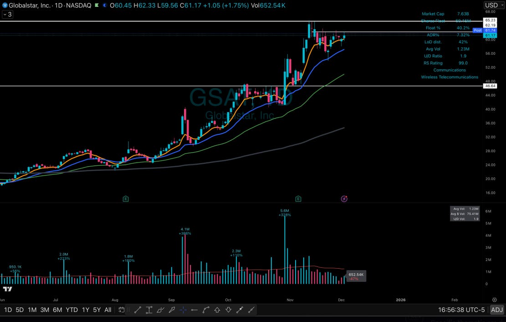Viewport: 506px width, 322px height.
Task: Select the arrow line drawing tool
Action: click(x=240, y=310)
